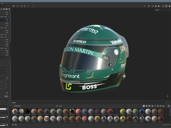Select the autumn leaf material thumbnail

click(15, 111)
